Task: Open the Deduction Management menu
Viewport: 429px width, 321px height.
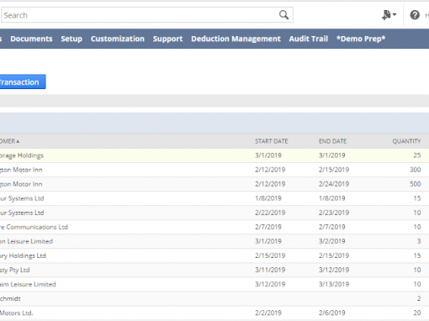Action: 236,39
